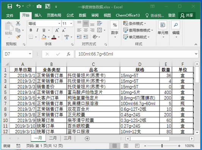Click the Editing (编辑) magnifier icon
The width and height of the screenshot is (202, 150).
[176, 25]
